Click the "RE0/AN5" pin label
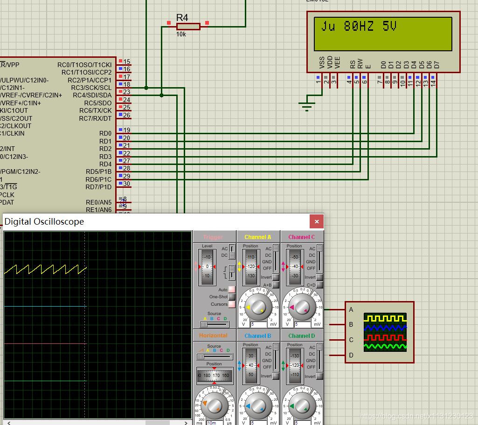The image size is (478, 425). coord(99,203)
